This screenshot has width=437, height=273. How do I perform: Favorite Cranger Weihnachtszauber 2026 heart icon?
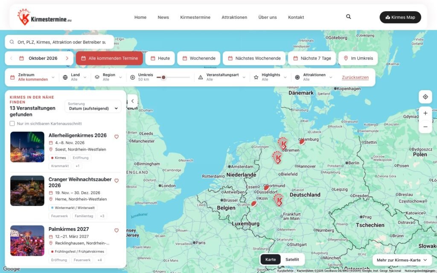pos(117,180)
